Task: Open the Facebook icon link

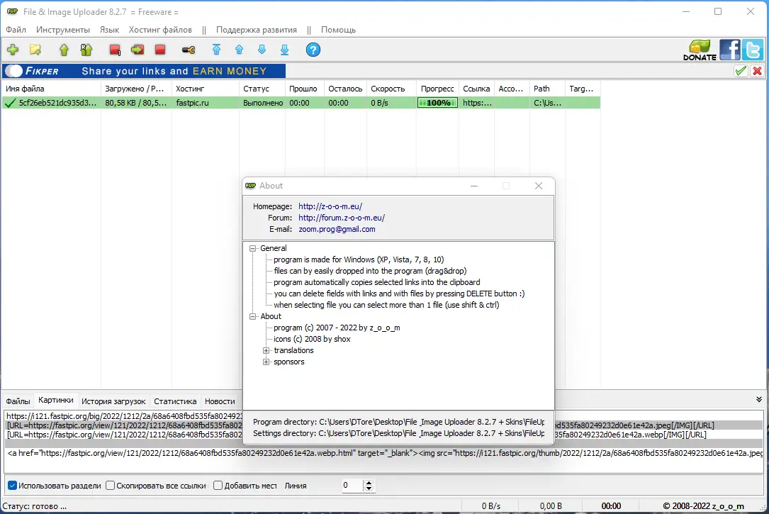Action: (730, 50)
